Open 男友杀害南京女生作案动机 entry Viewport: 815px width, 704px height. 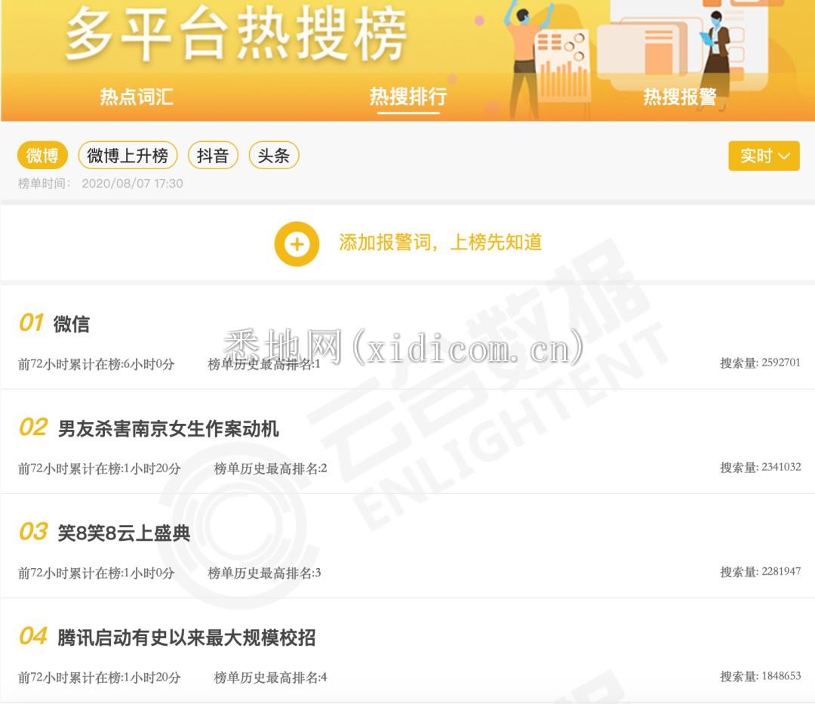(x=168, y=429)
